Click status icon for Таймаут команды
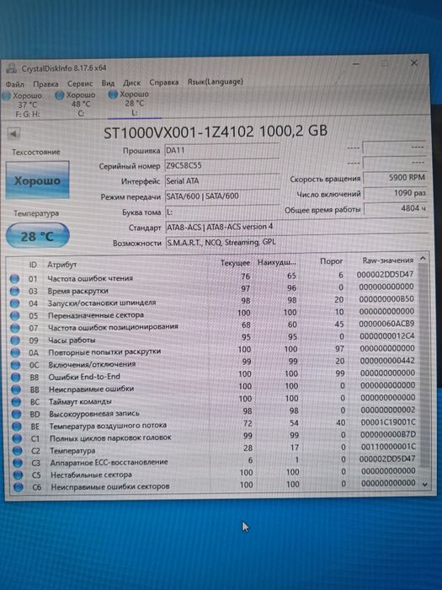 (x=16, y=401)
